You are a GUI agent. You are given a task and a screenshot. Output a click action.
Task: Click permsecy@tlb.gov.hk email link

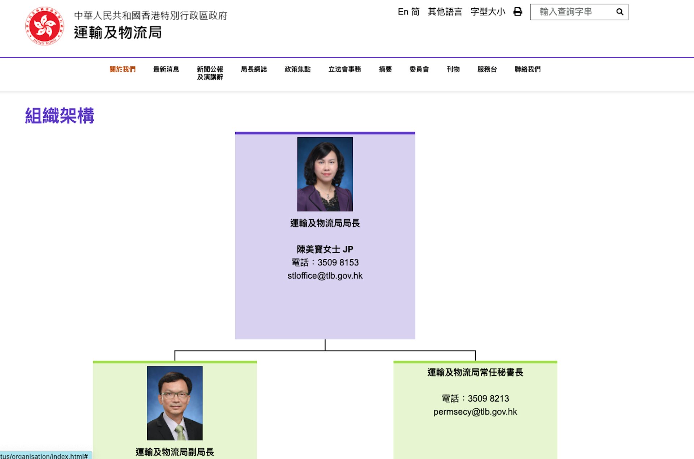475,412
